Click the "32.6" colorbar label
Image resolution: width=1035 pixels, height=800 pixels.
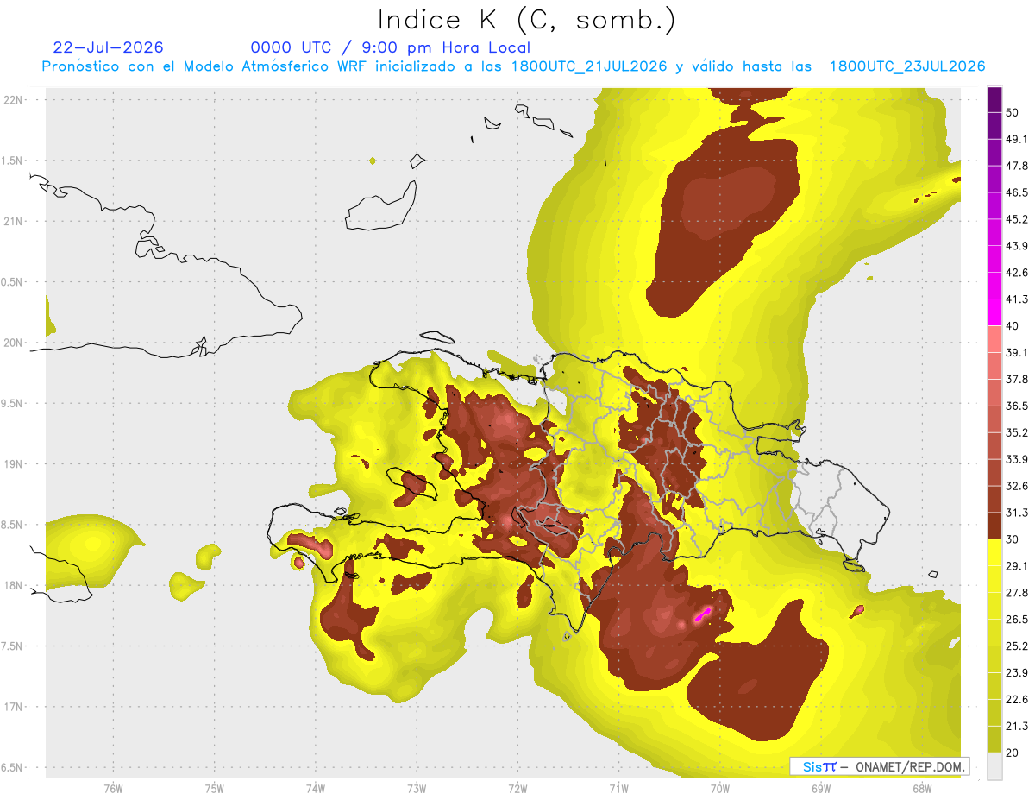[1018, 486]
